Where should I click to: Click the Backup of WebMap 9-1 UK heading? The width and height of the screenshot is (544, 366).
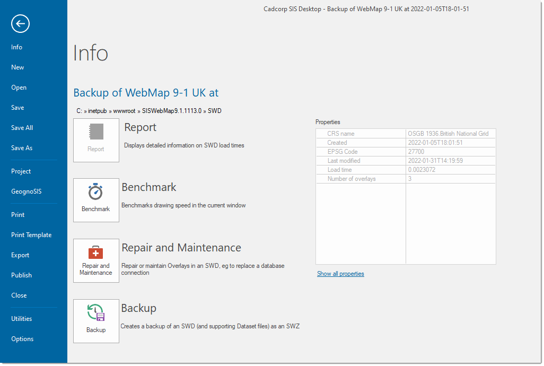(x=146, y=93)
